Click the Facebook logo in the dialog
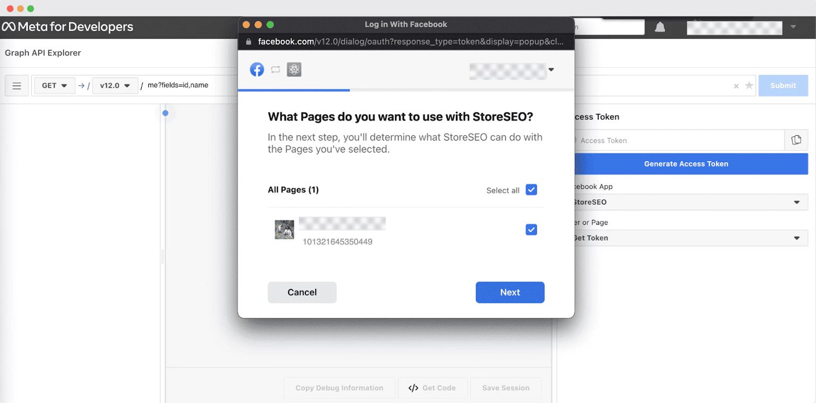The height and width of the screenshot is (403, 816). (257, 69)
